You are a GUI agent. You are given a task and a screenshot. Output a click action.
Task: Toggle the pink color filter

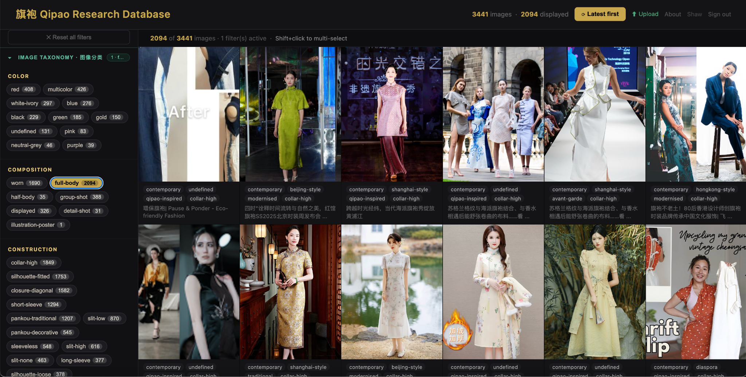(76, 131)
